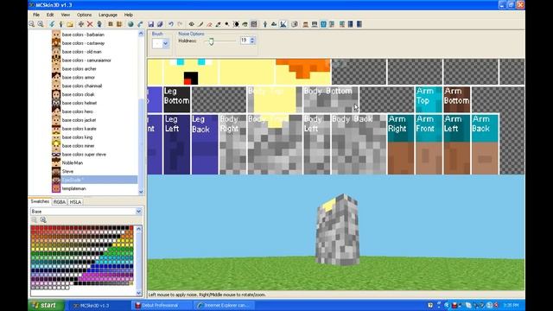Click the zoom in magnifier in the toolbar
This screenshot has height=311, width=553.
(x=41, y=24)
